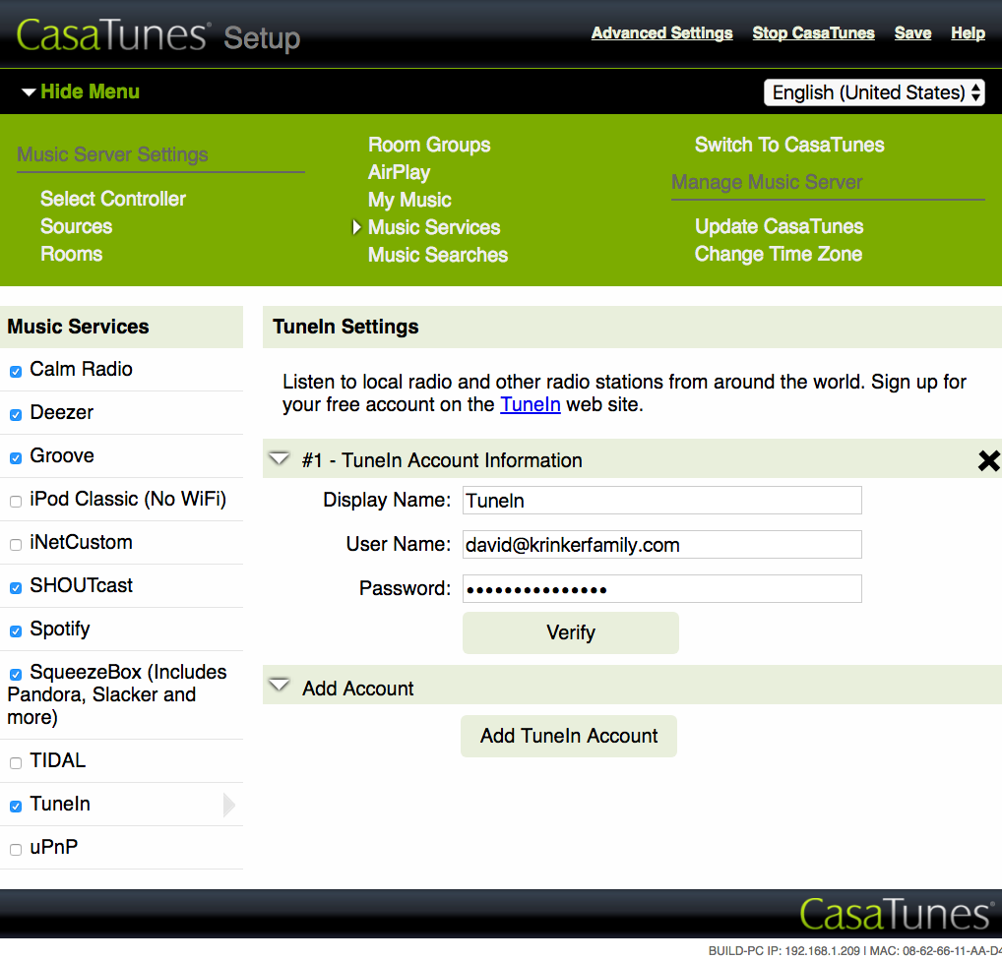Click Add TuneIn Account button

pos(569,736)
